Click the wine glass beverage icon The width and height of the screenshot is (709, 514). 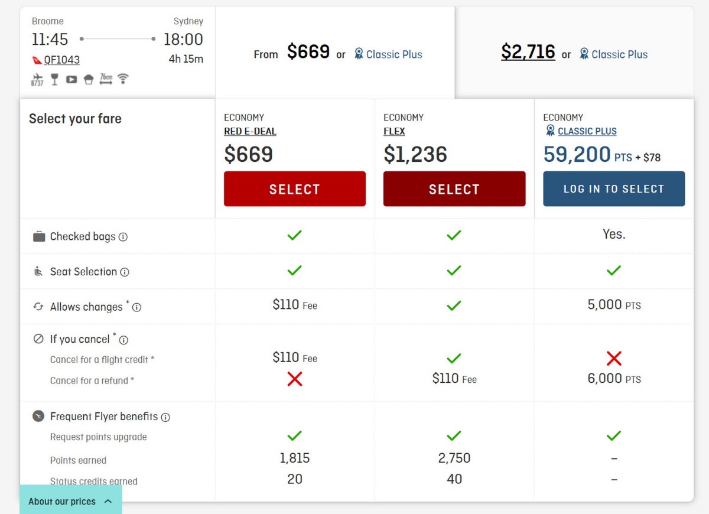[54, 79]
